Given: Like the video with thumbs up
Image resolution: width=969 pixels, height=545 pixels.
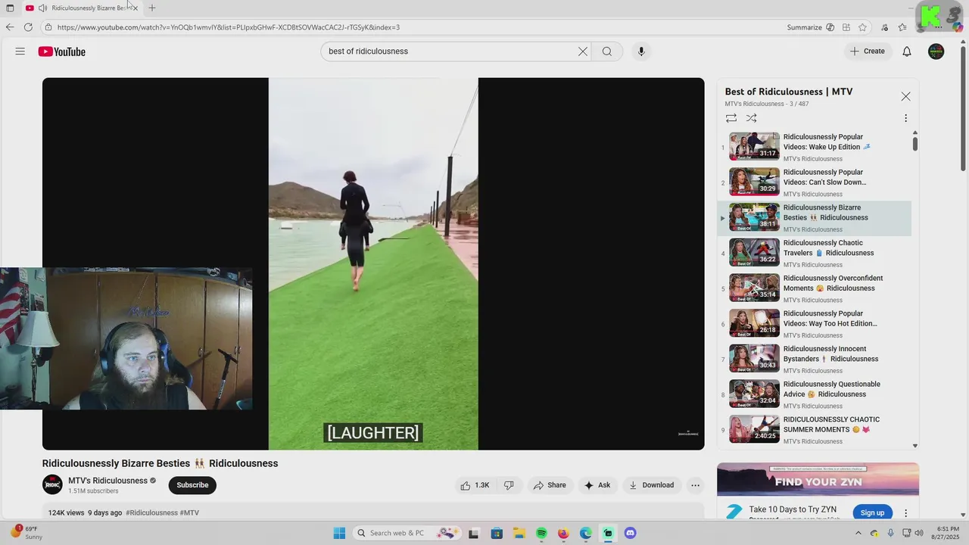Looking at the screenshot, I should 475,485.
